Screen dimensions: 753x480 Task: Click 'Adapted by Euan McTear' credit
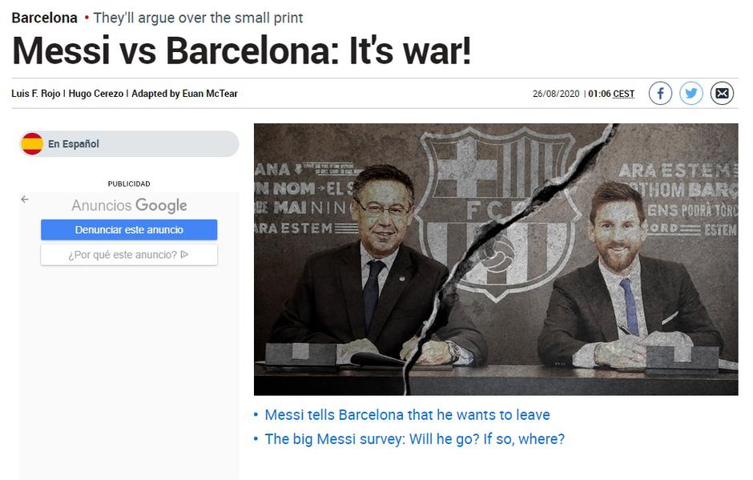tap(184, 94)
